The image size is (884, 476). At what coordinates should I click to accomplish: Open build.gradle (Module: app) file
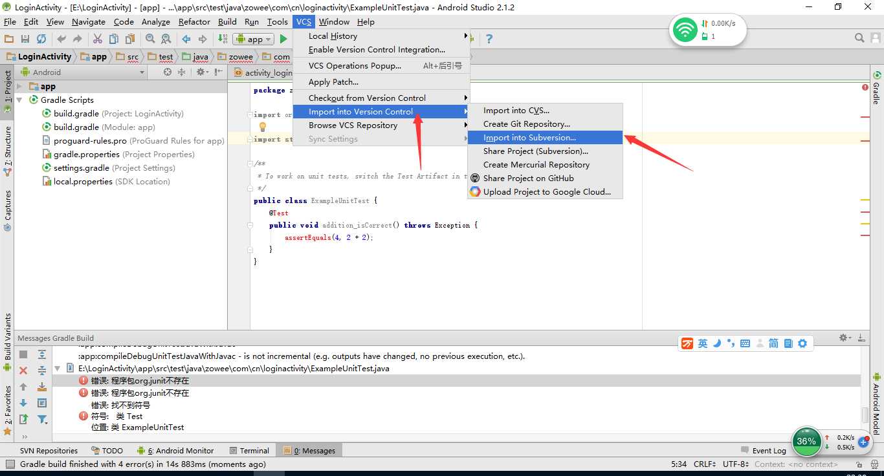coord(104,127)
